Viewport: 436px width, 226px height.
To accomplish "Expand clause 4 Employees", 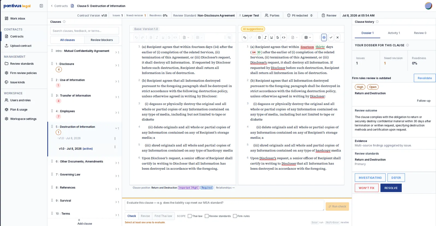I will [117, 113].
